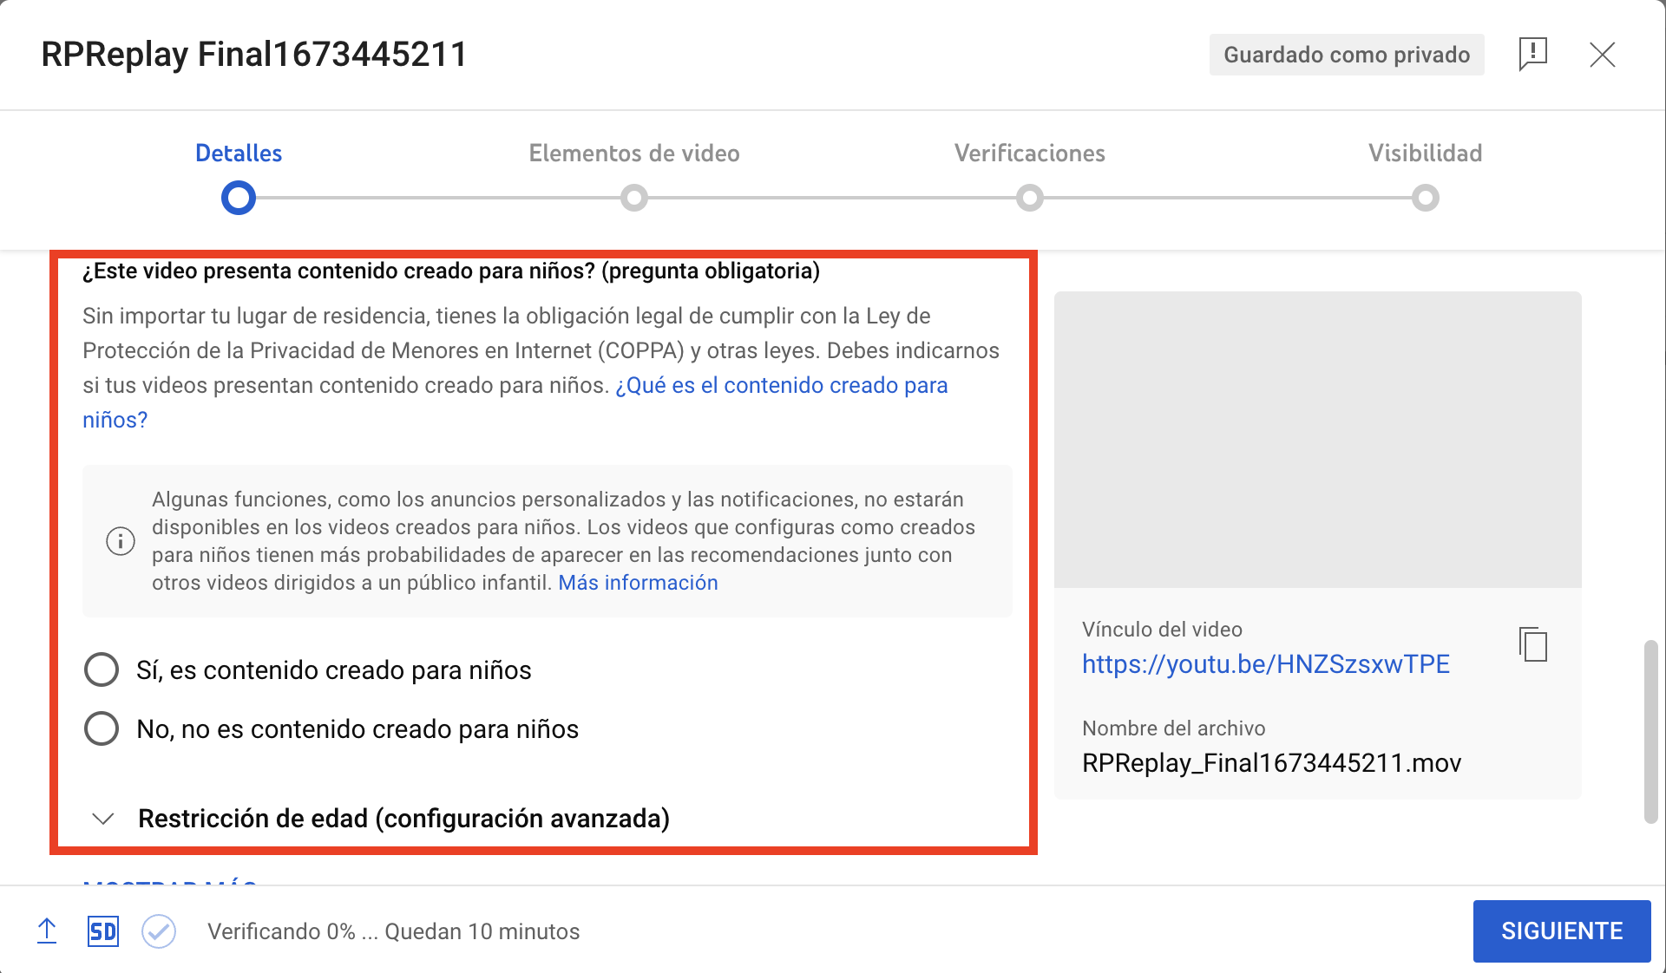Image resolution: width=1666 pixels, height=973 pixels.
Task: Select 'Sí, es contenido creado para niños'
Action: (x=102, y=669)
